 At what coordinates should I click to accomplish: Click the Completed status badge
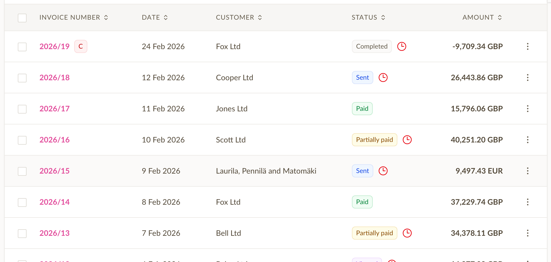tap(372, 46)
